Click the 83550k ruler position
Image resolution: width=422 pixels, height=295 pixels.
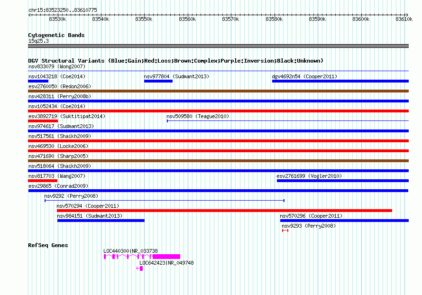coord(144,19)
